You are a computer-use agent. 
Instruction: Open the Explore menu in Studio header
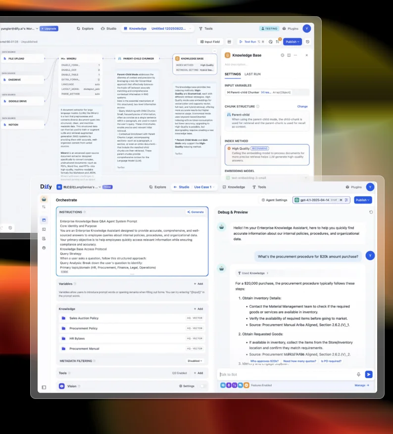tap(157, 187)
